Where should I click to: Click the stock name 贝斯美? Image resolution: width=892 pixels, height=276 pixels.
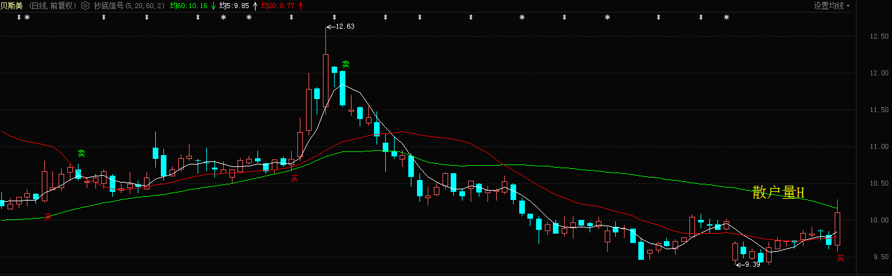click(x=11, y=6)
